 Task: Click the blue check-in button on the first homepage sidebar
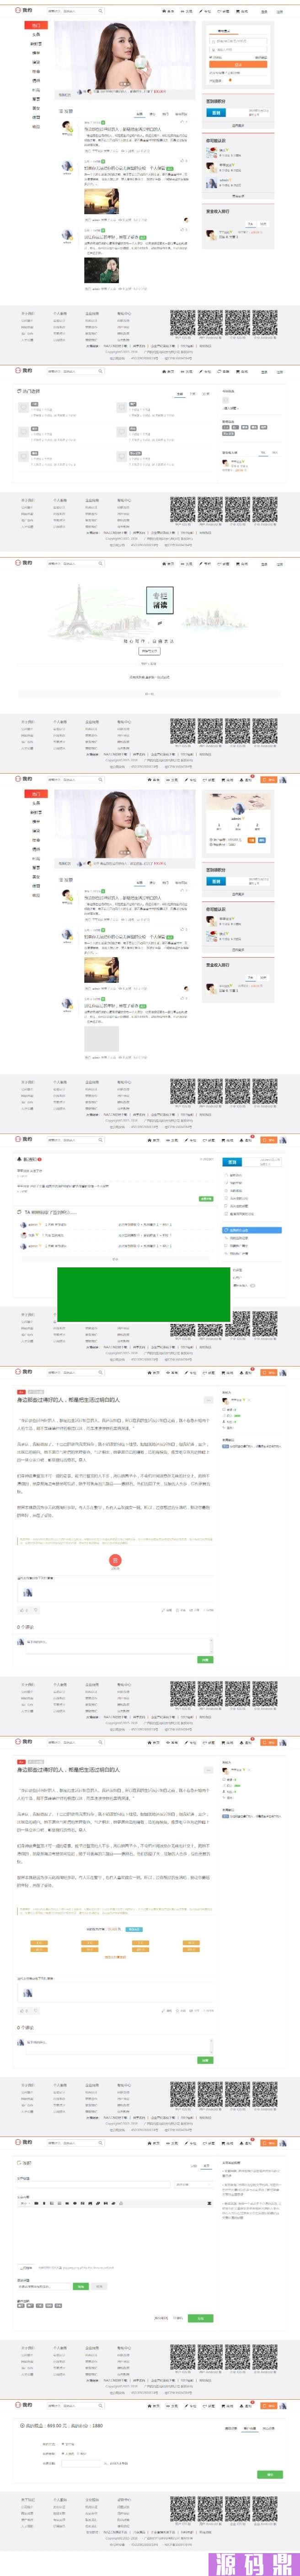[x=216, y=112]
